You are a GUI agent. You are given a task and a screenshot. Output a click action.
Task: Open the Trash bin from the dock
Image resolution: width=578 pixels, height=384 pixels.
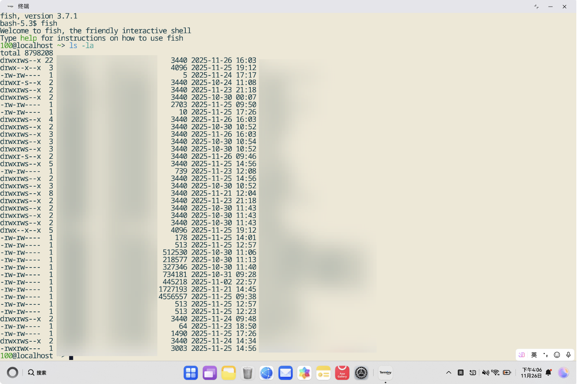pyautogui.click(x=248, y=372)
